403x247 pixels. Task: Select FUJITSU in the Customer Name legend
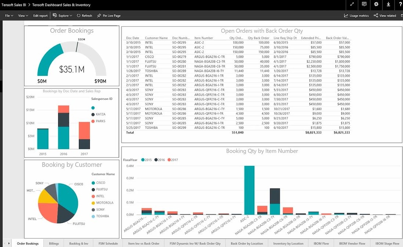pos(100,189)
